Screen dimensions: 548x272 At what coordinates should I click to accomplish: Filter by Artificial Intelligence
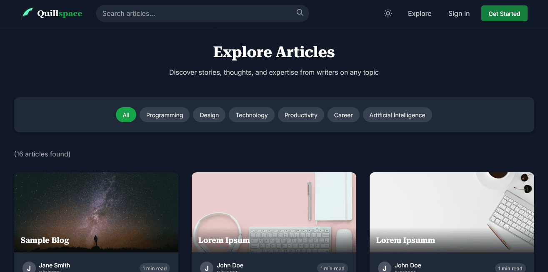(397, 115)
